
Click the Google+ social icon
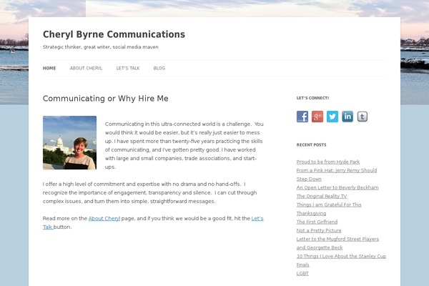(317, 117)
